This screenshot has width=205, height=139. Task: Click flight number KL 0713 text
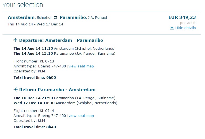click(34, 61)
